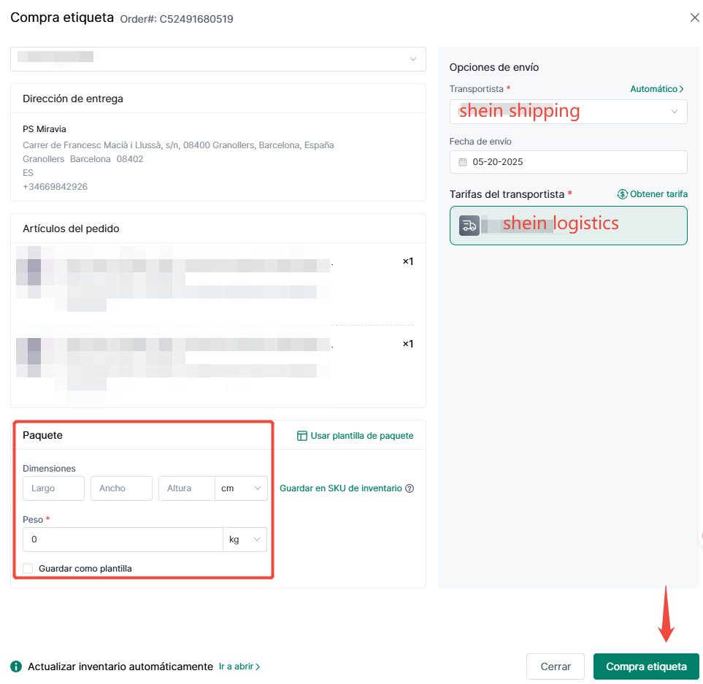The height and width of the screenshot is (684, 703).
Task: Click the package template icon
Action: point(302,436)
